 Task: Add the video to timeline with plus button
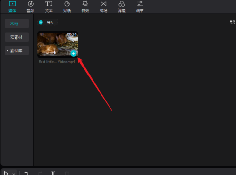pos(74,54)
